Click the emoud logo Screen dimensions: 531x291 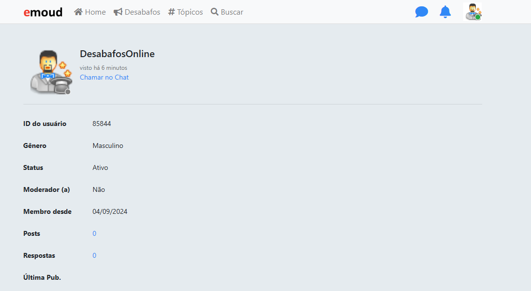[x=43, y=12]
